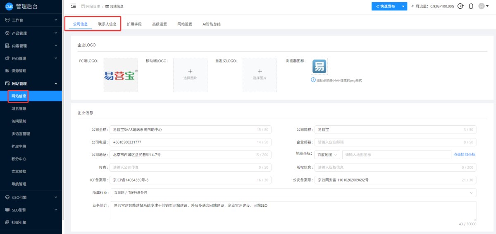Focus the 业务简介 textarea
This screenshot has height=234, width=496.
[x=293, y=211]
